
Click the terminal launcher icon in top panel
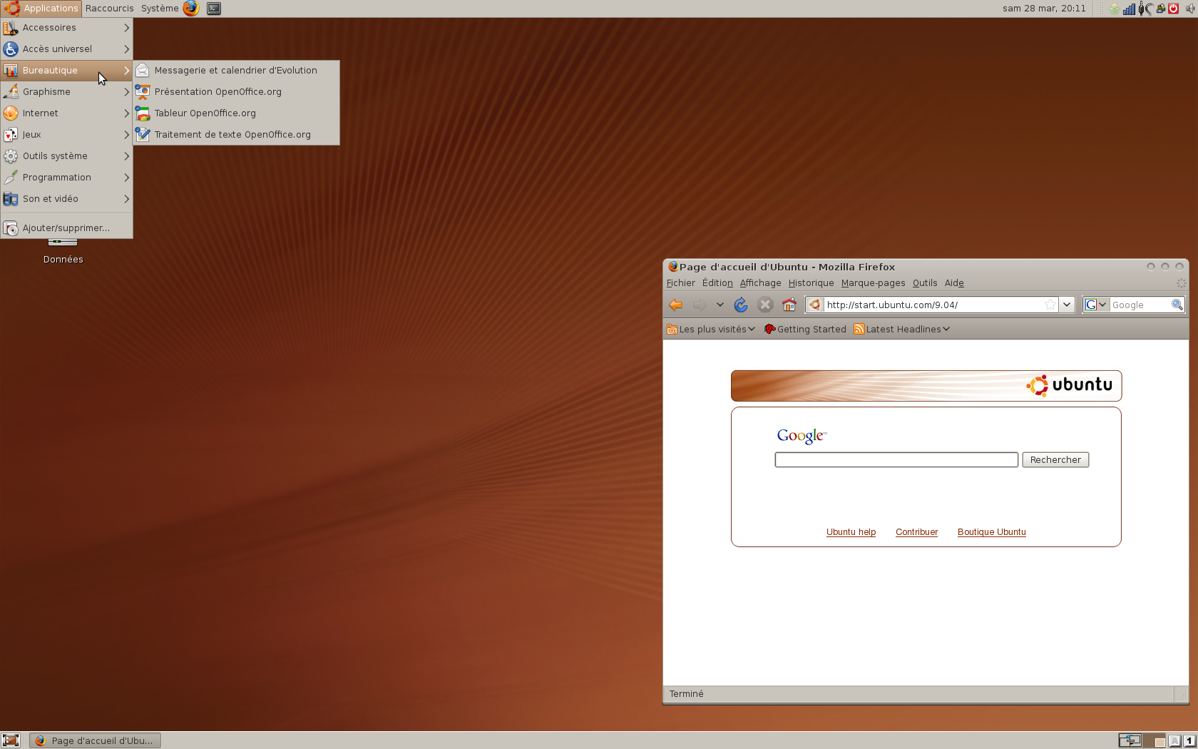tap(214, 9)
